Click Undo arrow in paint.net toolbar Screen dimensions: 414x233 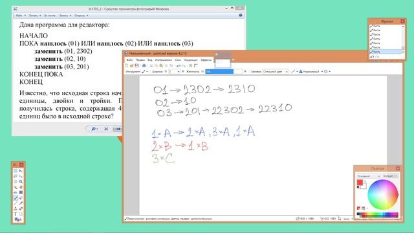[179, 66]
